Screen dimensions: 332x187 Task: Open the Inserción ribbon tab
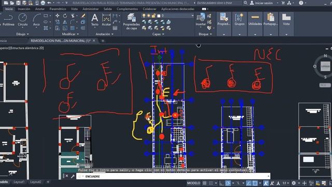(24, 9)
